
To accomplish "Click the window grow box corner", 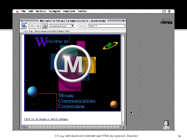I will click(x=124, y=128).
